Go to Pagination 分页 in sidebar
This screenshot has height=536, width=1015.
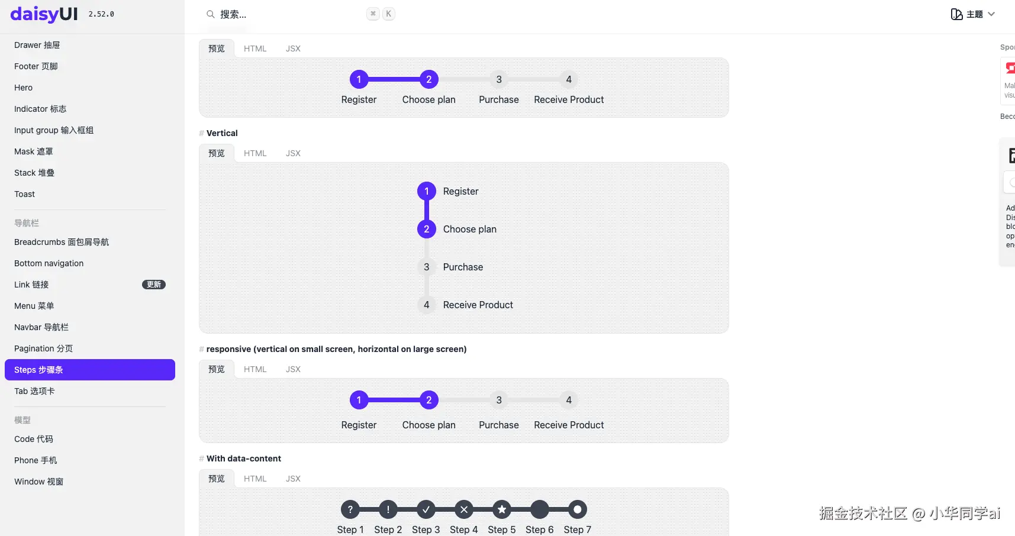tap(44, 348)
